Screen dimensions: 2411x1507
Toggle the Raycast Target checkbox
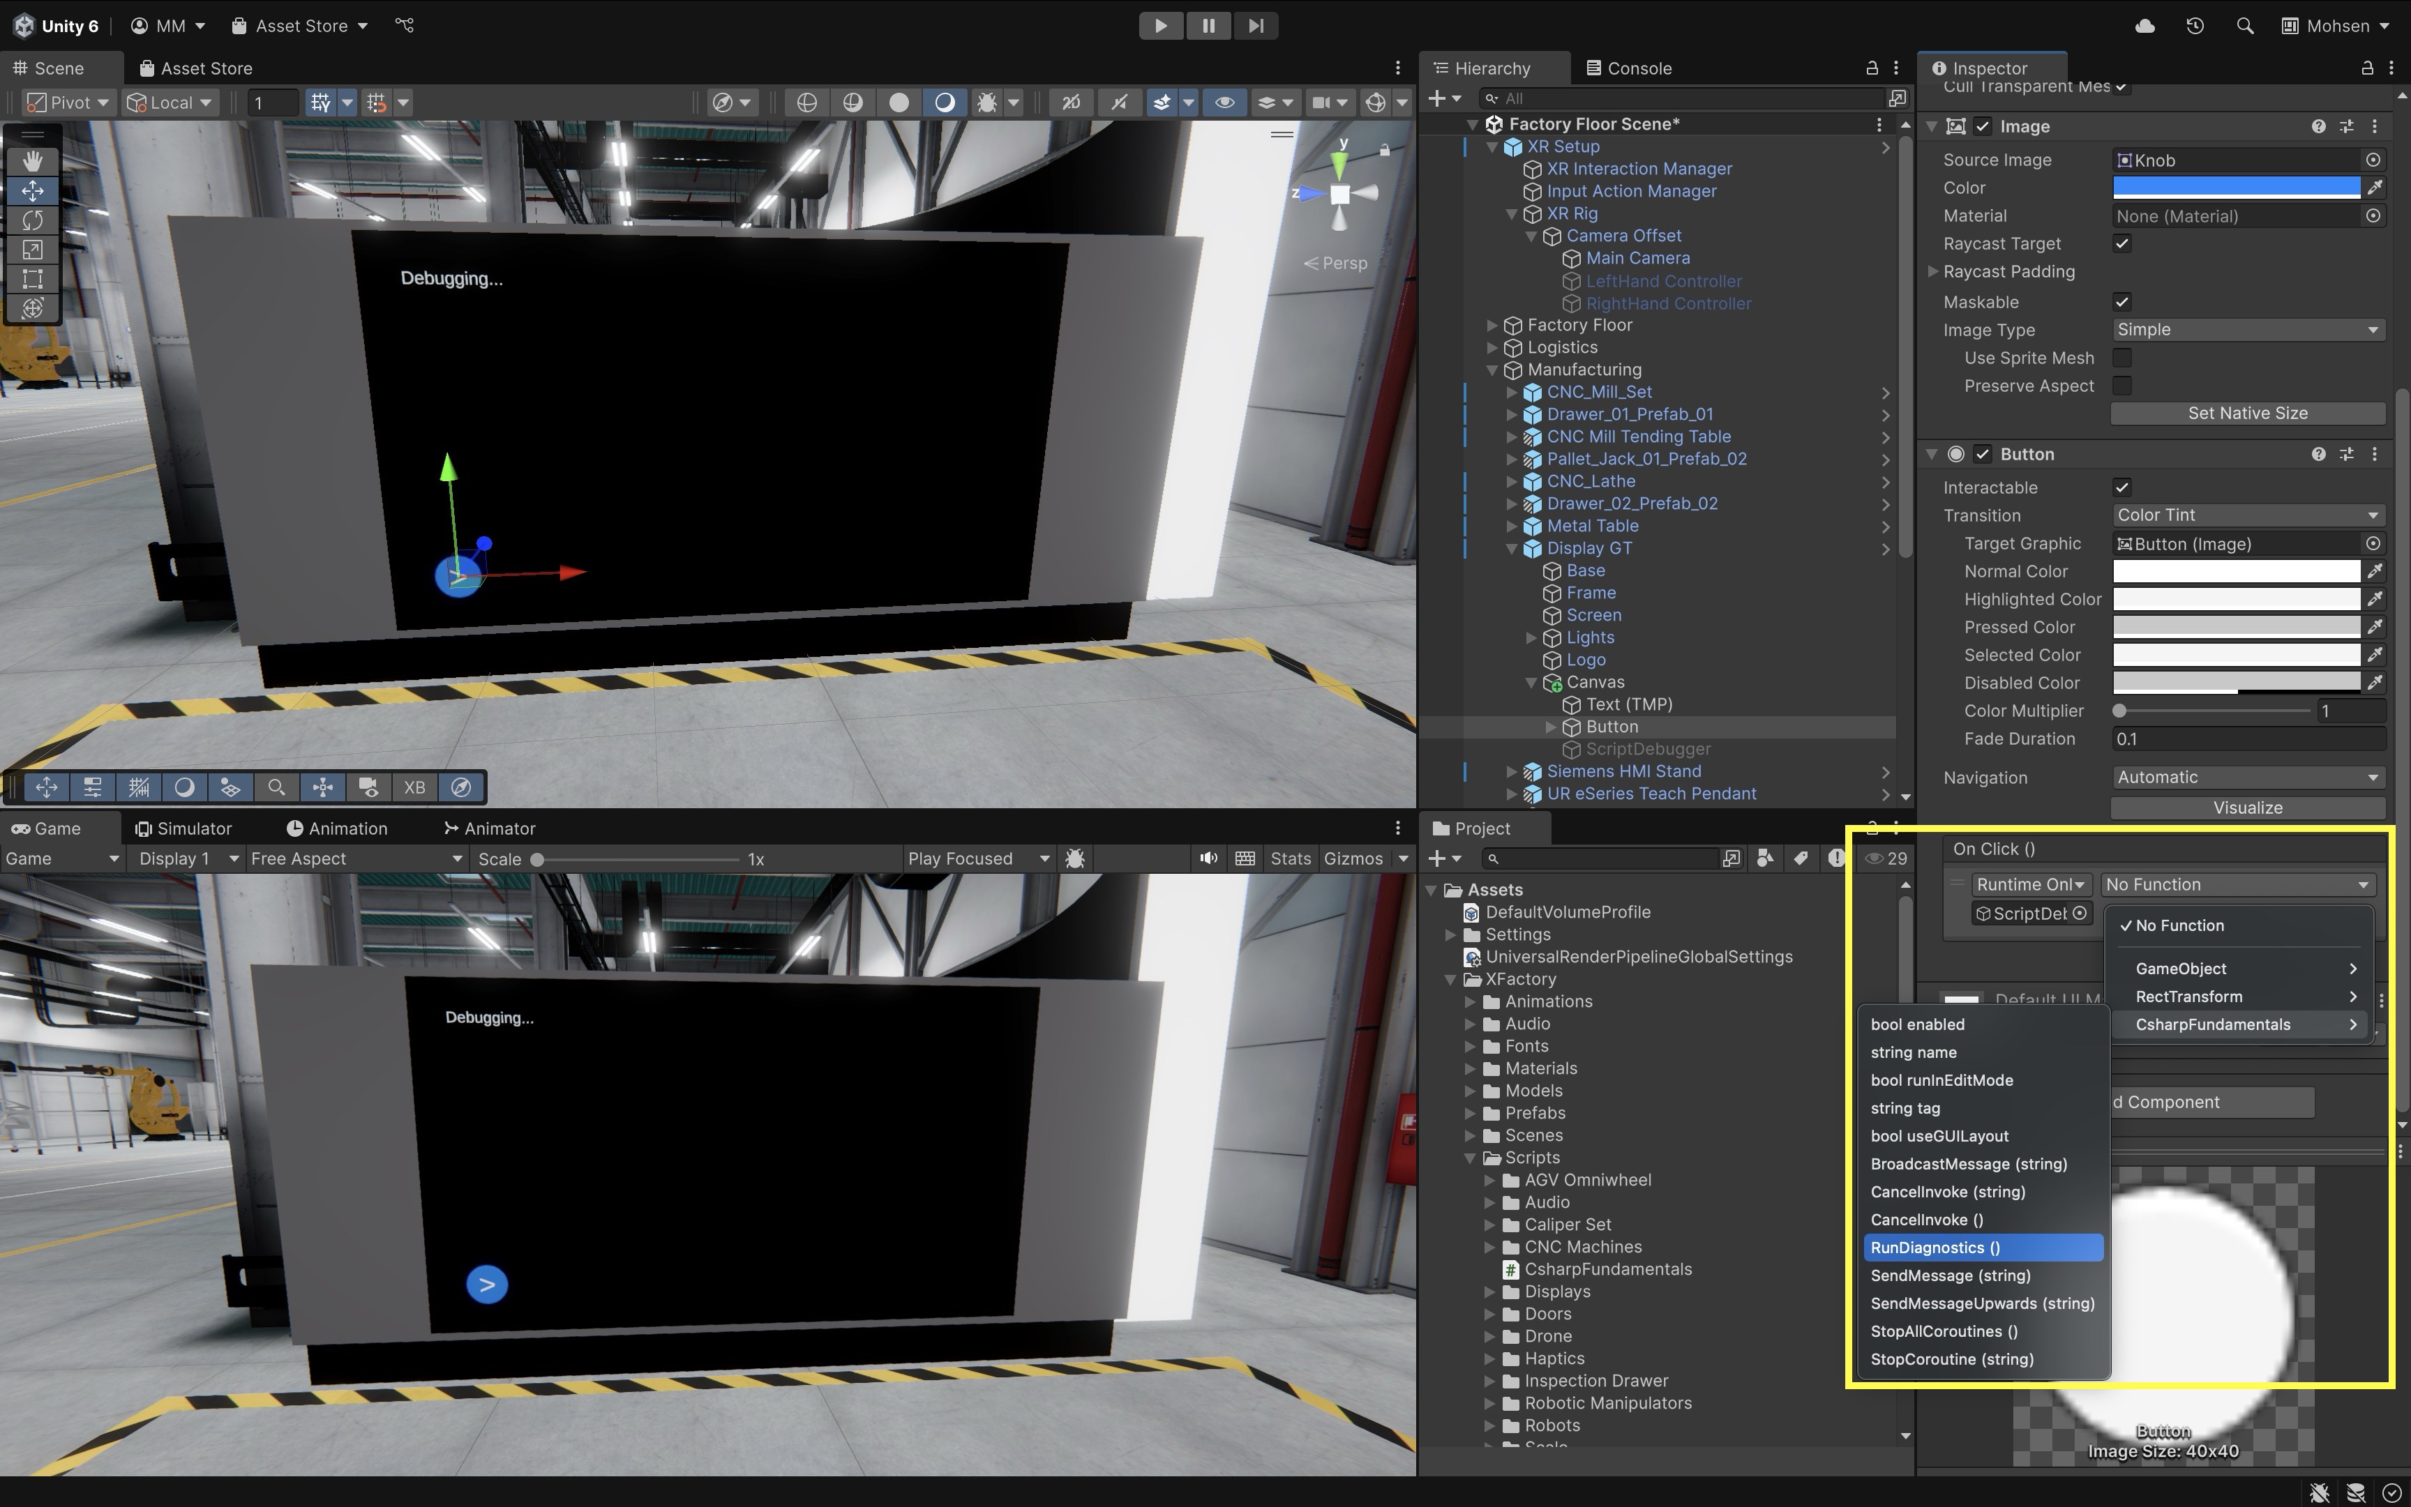(x=2122, y=243)
